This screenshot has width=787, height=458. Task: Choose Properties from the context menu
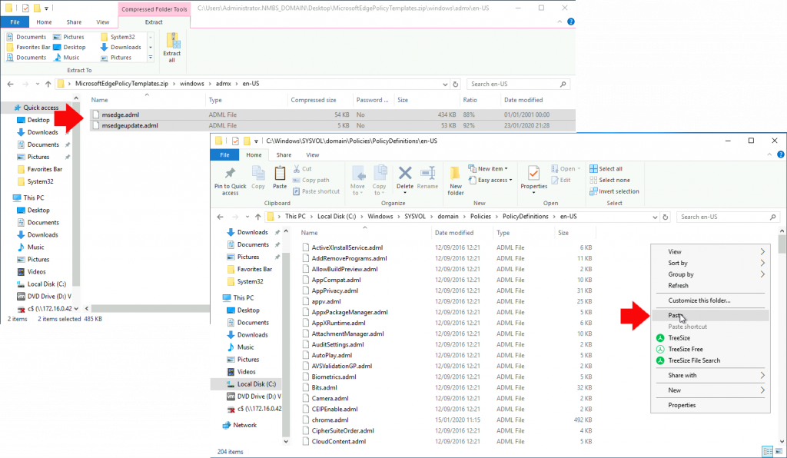(x=709, y=405)
